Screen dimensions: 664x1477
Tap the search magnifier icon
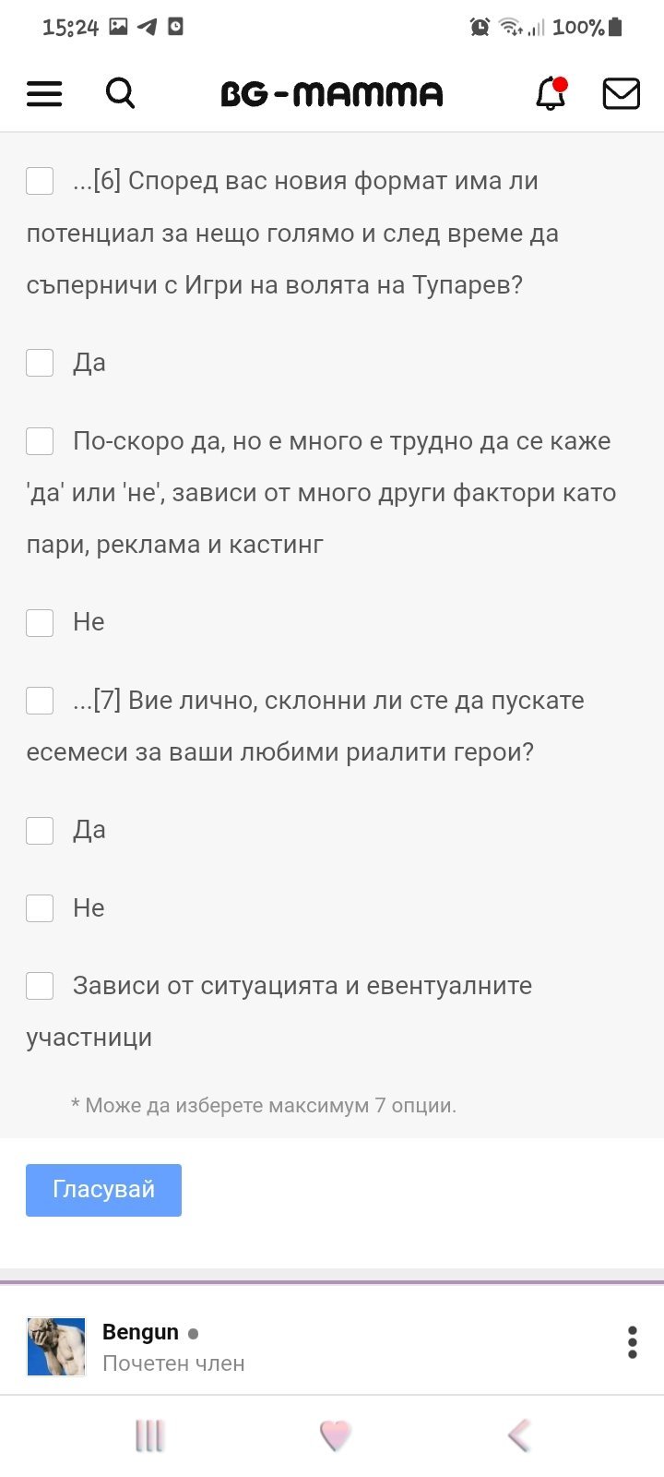tap(120, 93)
